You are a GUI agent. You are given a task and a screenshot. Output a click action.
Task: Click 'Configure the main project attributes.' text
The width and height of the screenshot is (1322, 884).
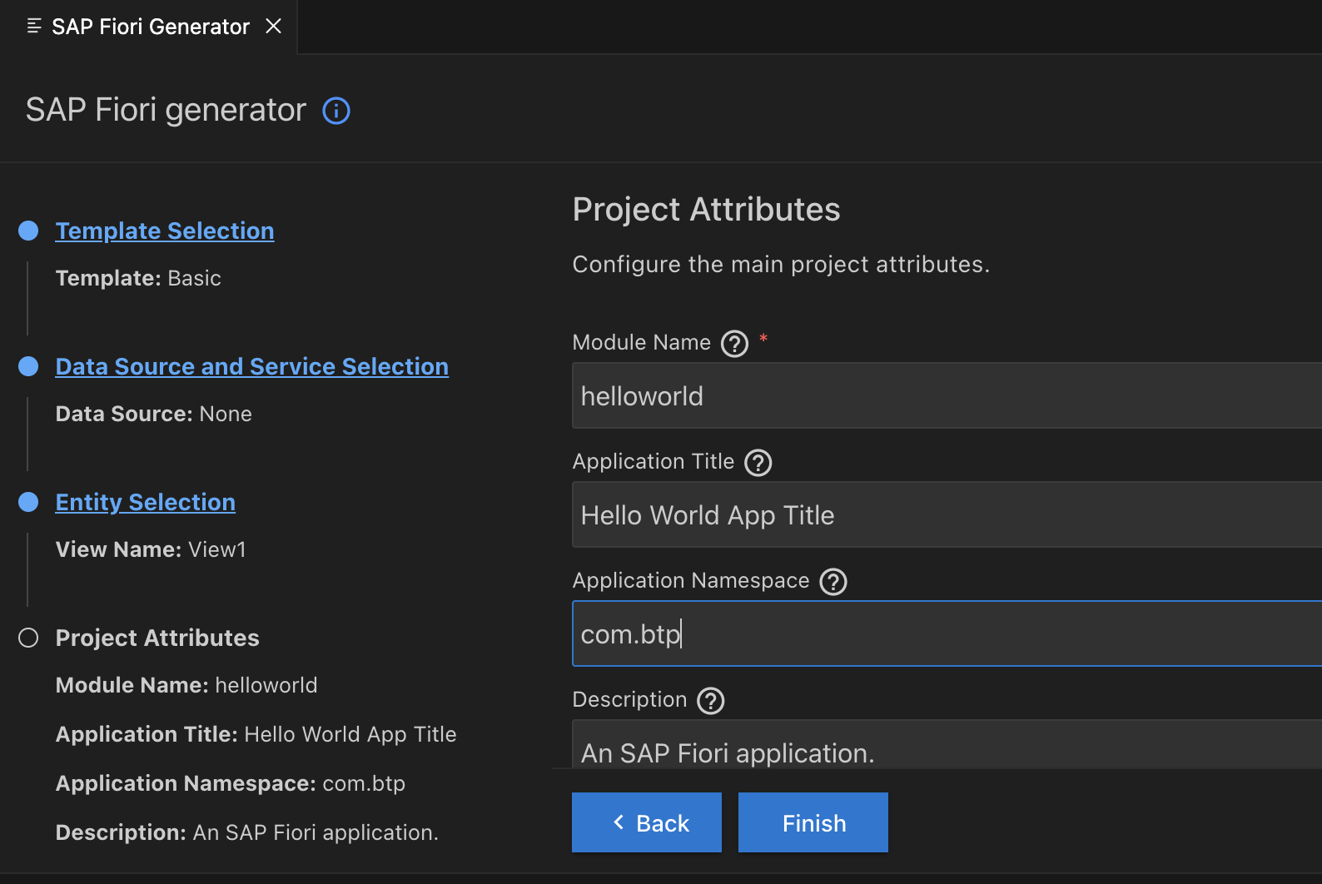[781, 264]
